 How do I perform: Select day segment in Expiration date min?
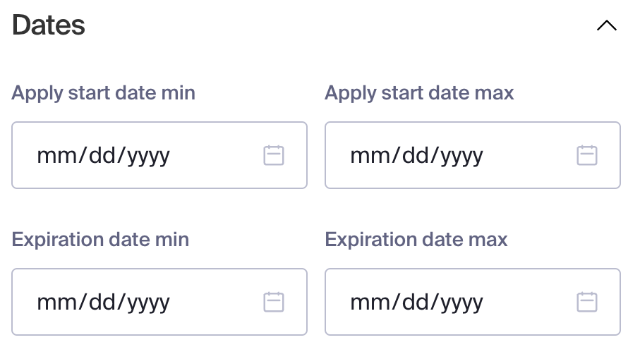coord(102,302)
